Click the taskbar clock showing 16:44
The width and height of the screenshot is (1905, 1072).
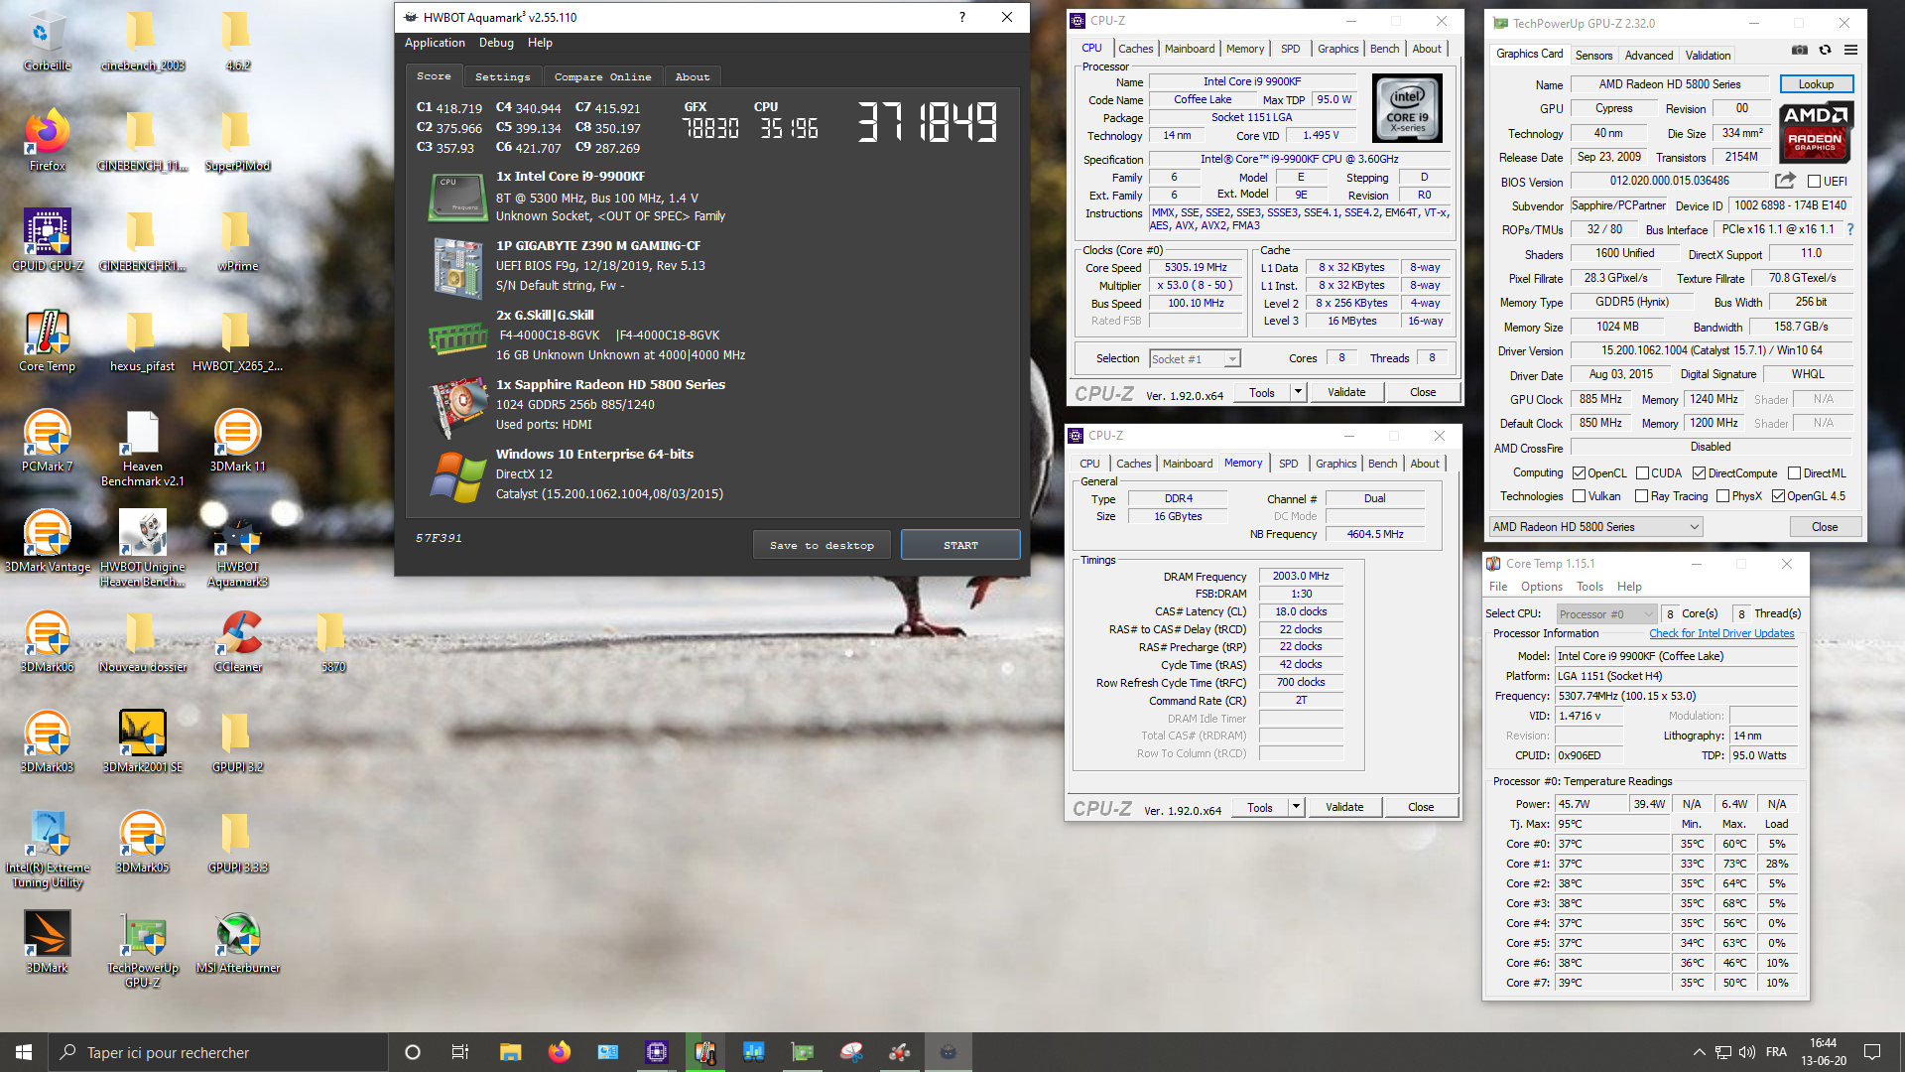click(1823, 1052)
